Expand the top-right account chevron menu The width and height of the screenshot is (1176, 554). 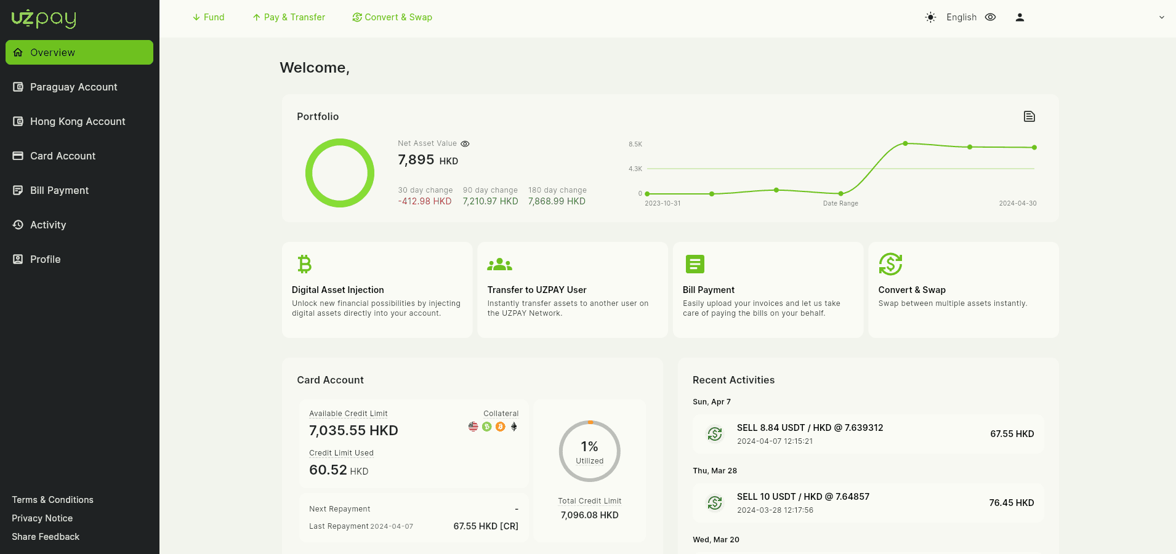pos(1161,17)
